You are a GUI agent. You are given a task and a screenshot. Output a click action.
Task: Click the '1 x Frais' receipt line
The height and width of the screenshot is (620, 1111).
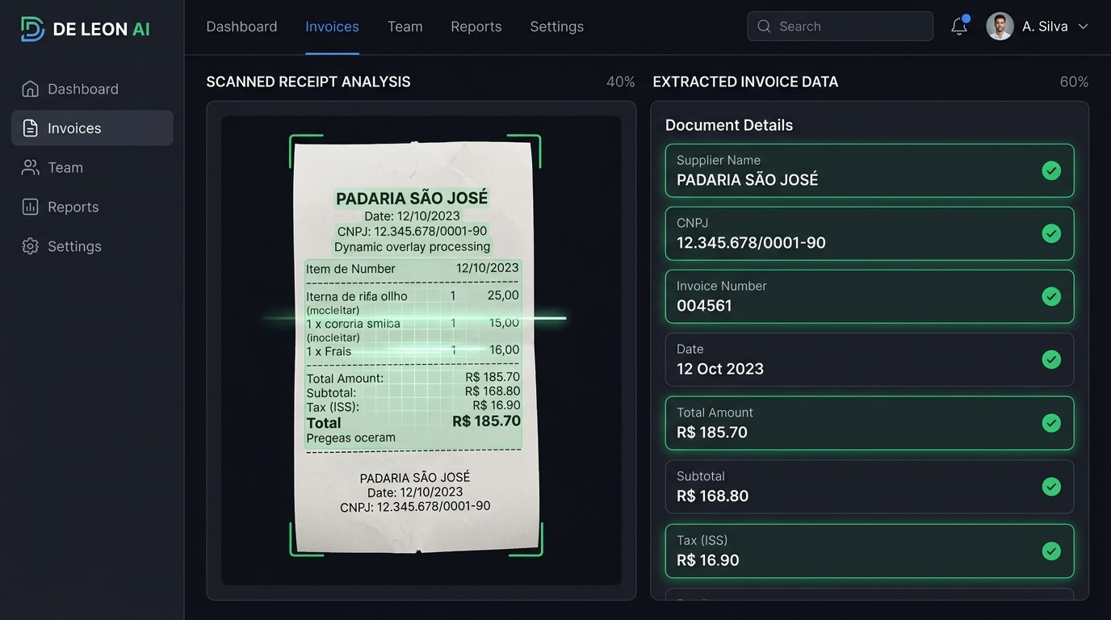click(413, 351)
